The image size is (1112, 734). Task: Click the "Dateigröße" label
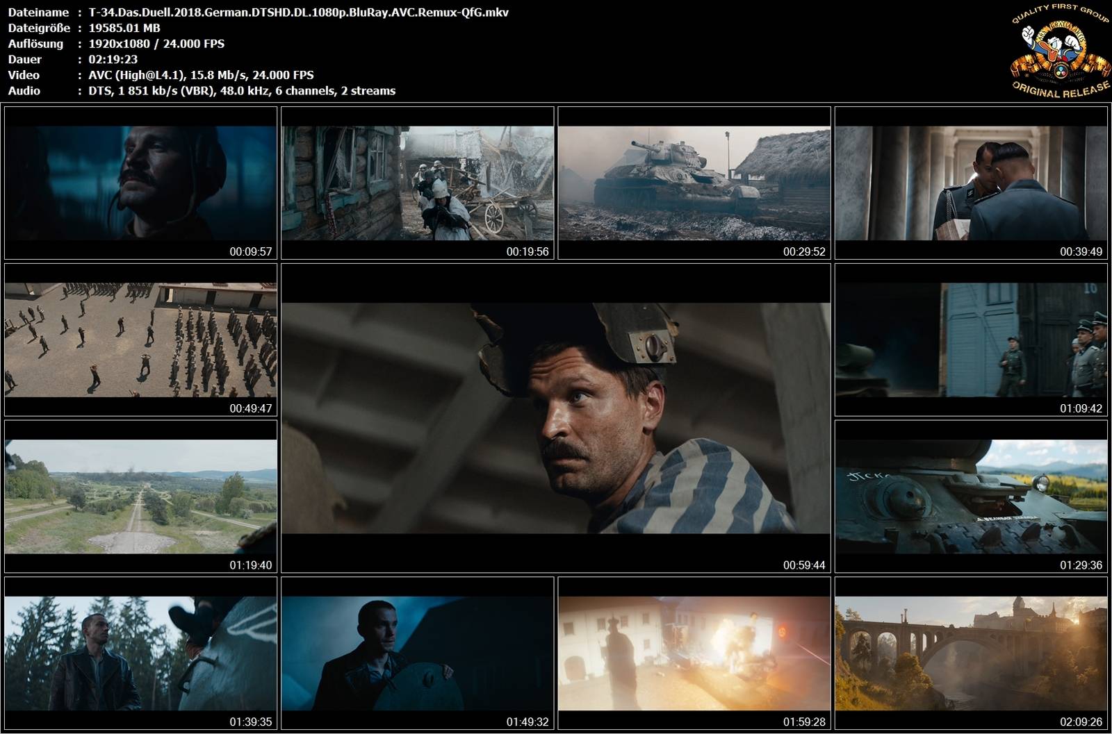coord(39,28)
